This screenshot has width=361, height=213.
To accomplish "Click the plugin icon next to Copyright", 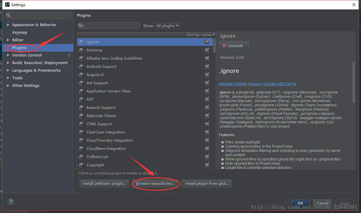I will (81, 165).
